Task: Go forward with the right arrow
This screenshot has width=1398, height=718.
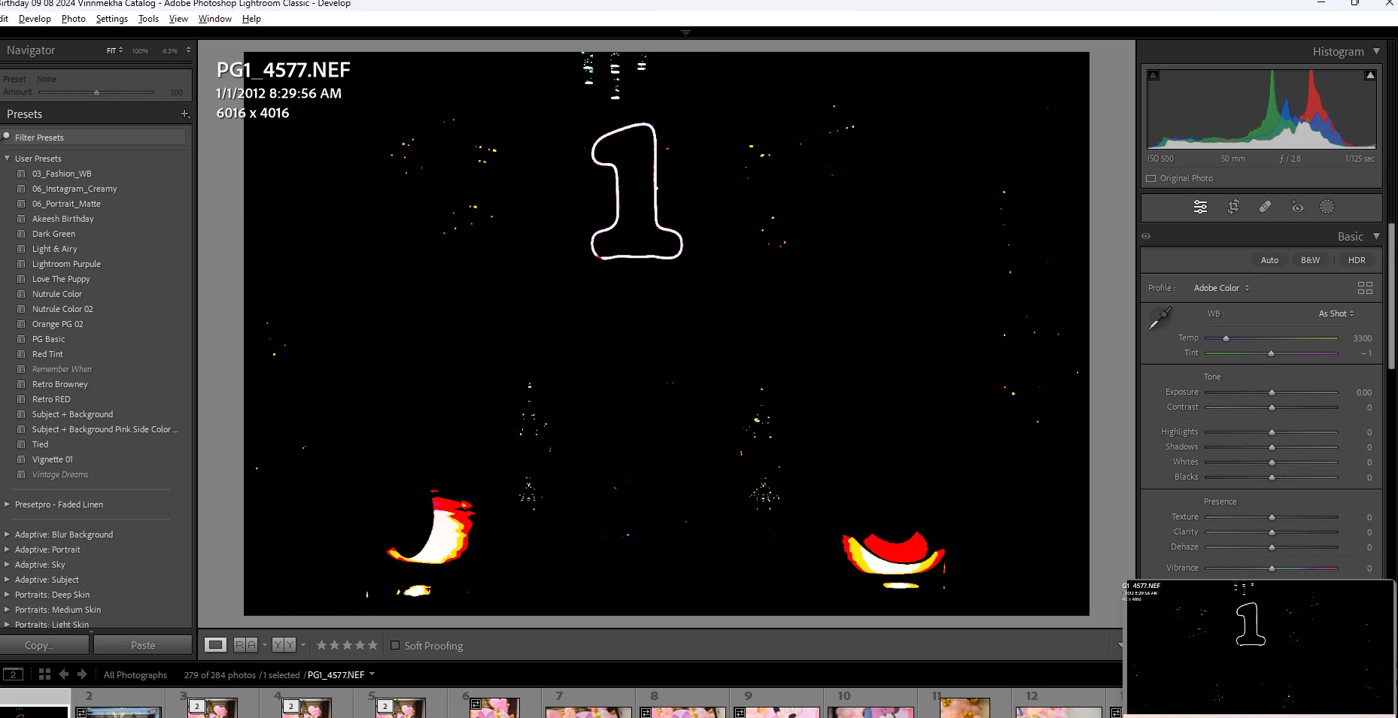Action: (83, 674)
